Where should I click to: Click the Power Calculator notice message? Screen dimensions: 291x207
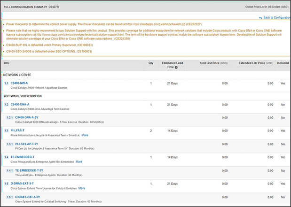click(x=104, y=24)
